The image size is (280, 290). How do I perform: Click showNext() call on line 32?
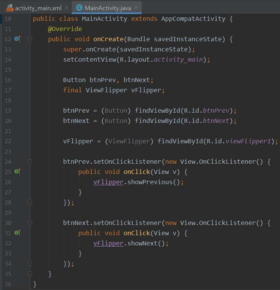pos(146,243)
